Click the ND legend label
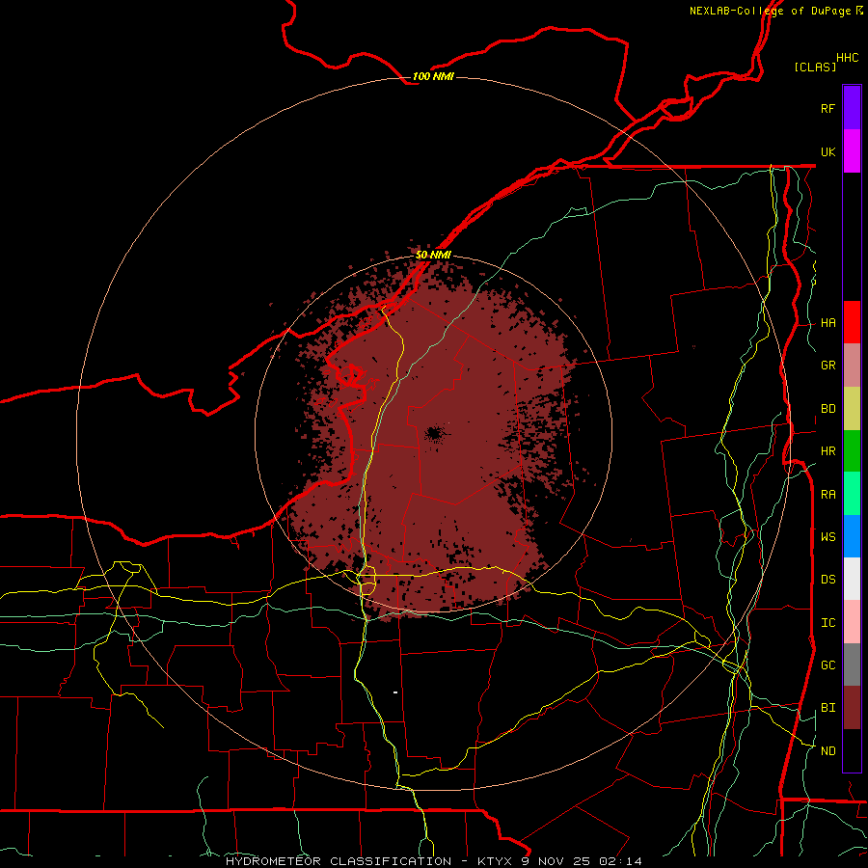 pos(827,751)
